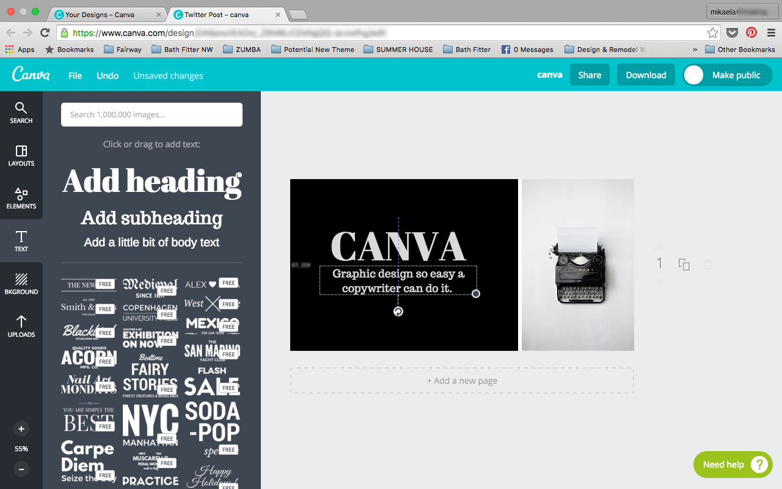Image resolution: width=782 pixels, height=489 pixels.
Task: Open Fairway bookmark folder
Action: pos(123,50)
